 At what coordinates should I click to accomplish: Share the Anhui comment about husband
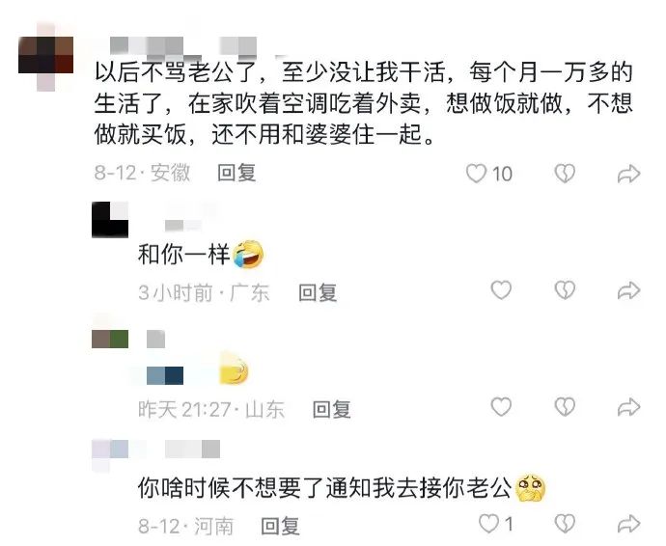click(628, 174)
